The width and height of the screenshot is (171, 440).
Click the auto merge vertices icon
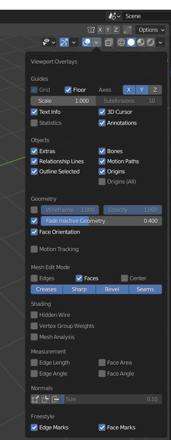pos(127,30)
